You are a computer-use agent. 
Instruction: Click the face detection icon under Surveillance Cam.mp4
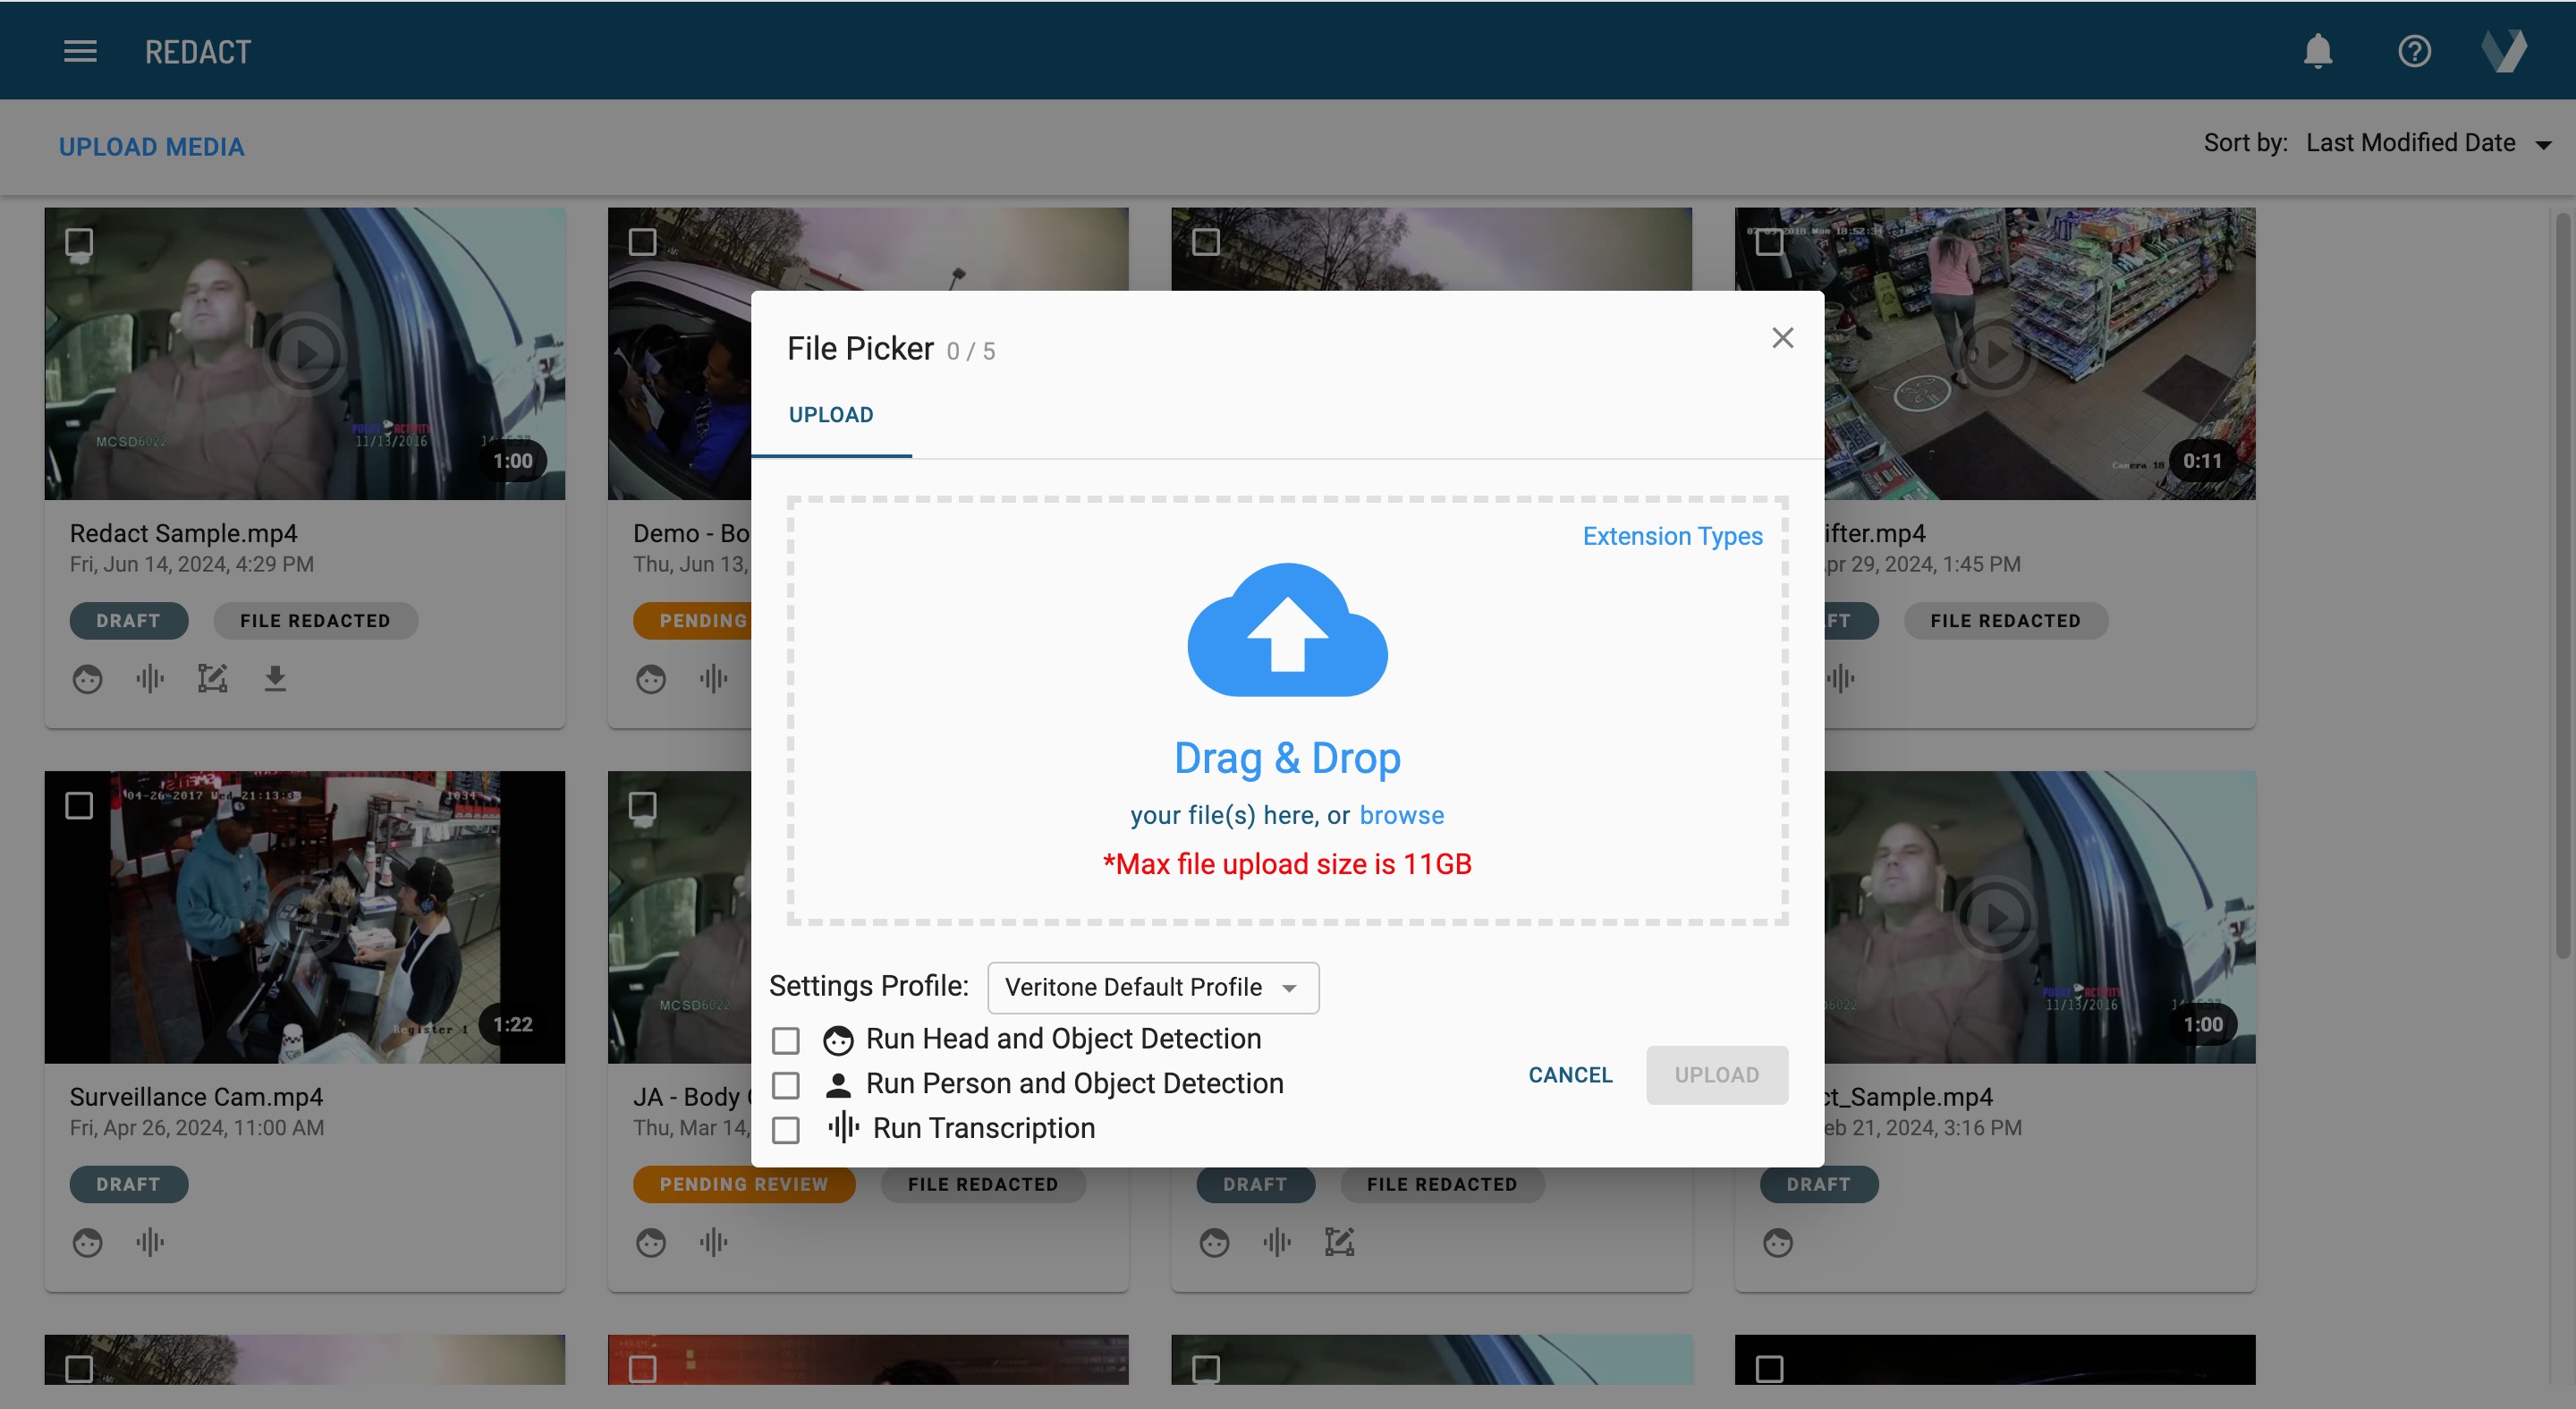pos(87,1242)
